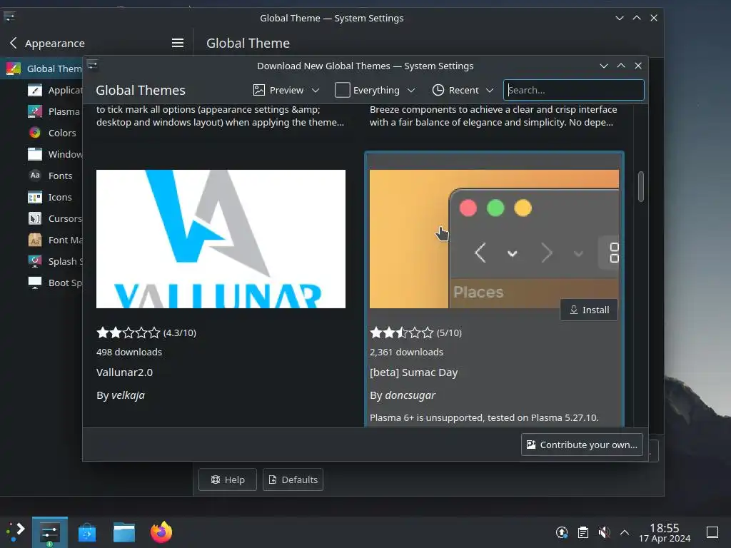Image resolution: width=731 pixels, height=548 pixels.
Task: Open Window Decorations sidebar icon
Action: click(x=35, y=154)
